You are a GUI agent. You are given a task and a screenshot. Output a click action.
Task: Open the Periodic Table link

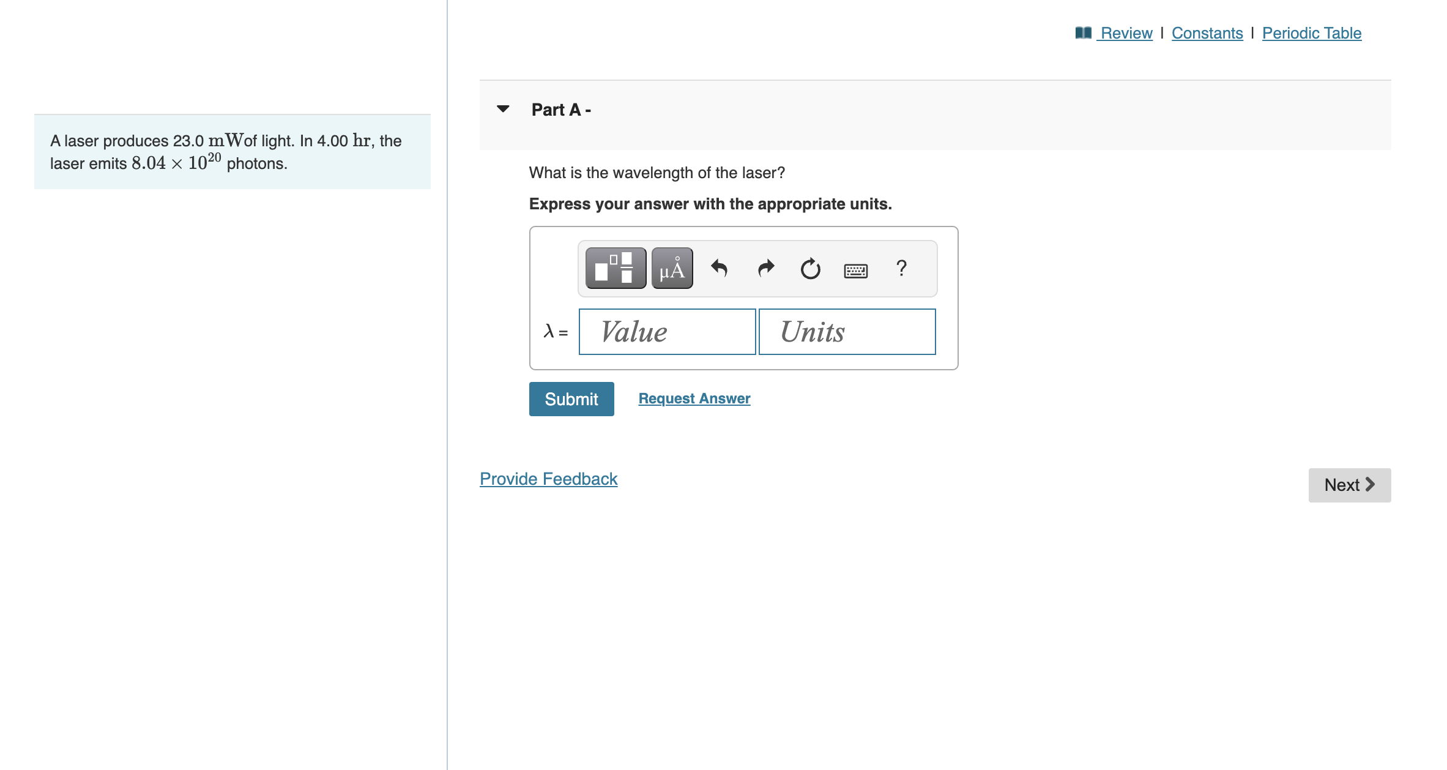tap(1311, 33)
